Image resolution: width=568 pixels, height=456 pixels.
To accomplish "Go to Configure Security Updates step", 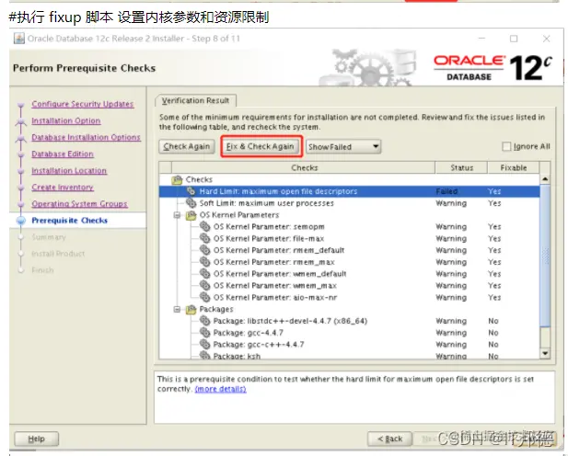I will point(83,104).
